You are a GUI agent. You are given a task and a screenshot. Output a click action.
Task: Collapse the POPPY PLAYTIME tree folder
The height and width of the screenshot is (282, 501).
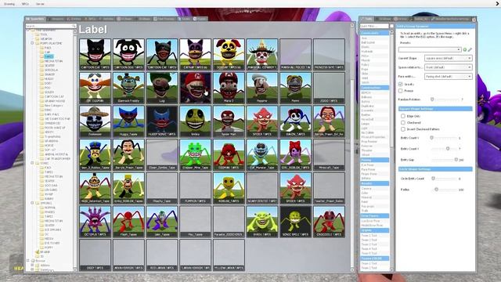[x=32, y=43]
